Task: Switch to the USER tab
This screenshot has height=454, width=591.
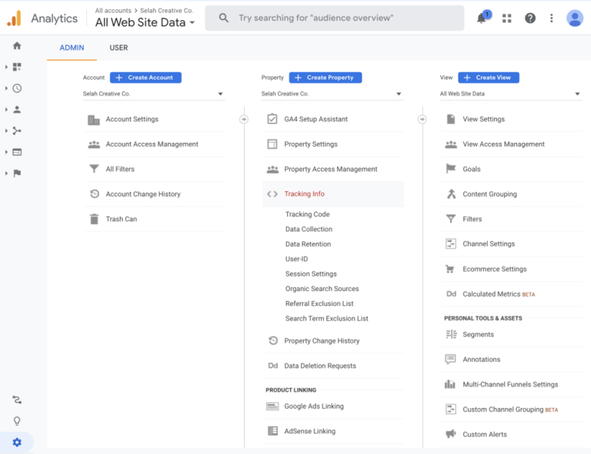Action: 119,48
